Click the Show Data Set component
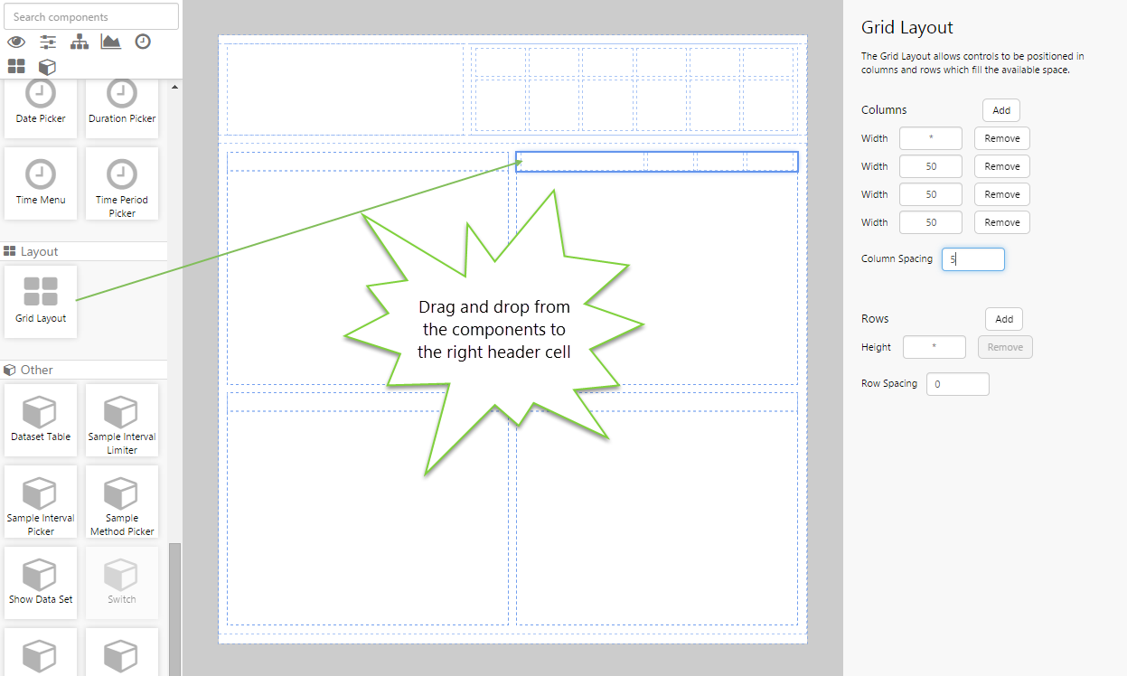 coord(41,582)
